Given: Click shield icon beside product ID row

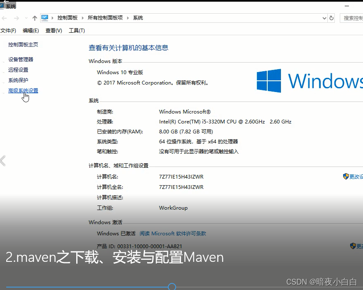Looking at the screenshot, I should [353, 246].
